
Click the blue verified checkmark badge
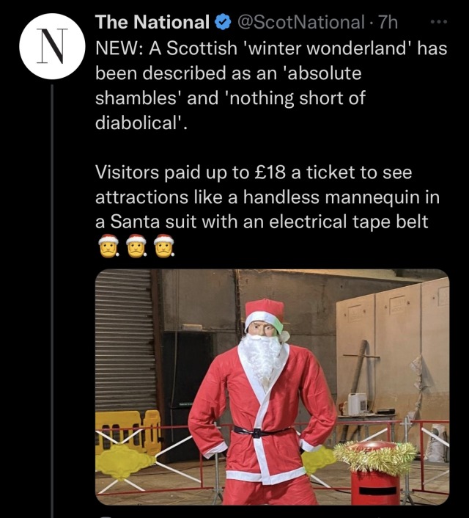tap(223, 23)
